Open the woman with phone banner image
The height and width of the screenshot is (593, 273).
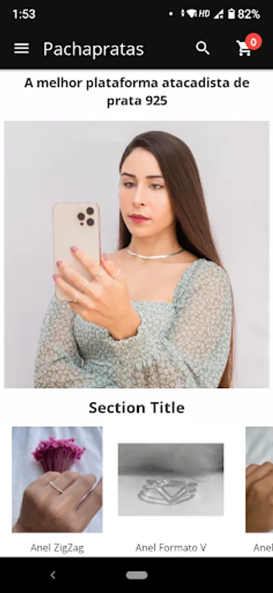click(x=137, y=254)
